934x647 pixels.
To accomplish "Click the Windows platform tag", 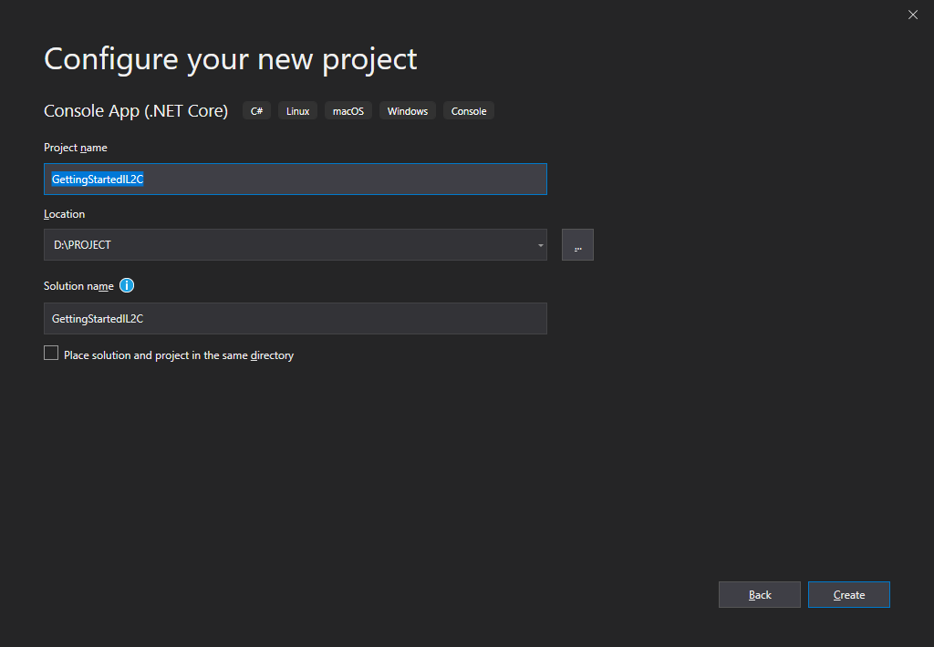I will coord(407,111).
